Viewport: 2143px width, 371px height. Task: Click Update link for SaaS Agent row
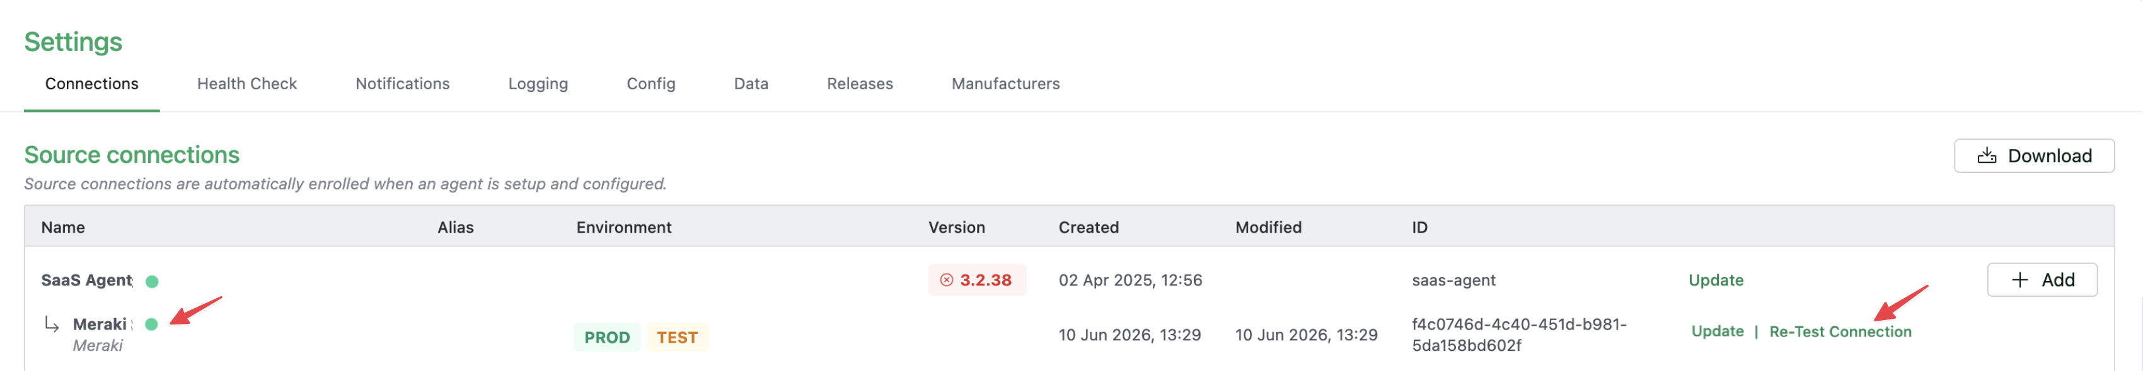pyautogui.click(x=1716, y=280)
